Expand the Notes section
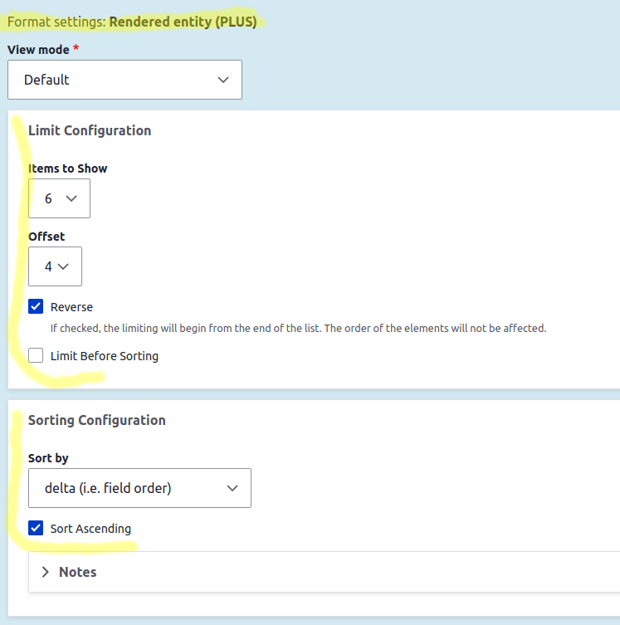This screenshot has height=625, width=620. pyautogui.click(x=77, y=572)
